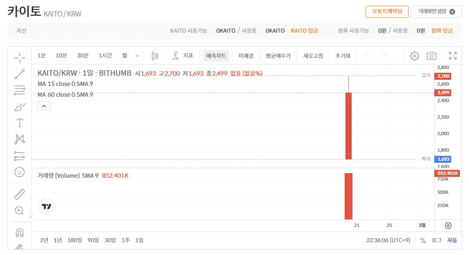Open the 오토트레이딩 auto trading page

pyautogui.click(x=387, y=12)
